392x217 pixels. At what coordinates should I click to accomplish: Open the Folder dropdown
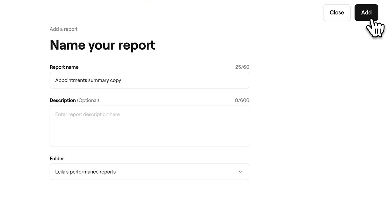(x=149, y=172)
